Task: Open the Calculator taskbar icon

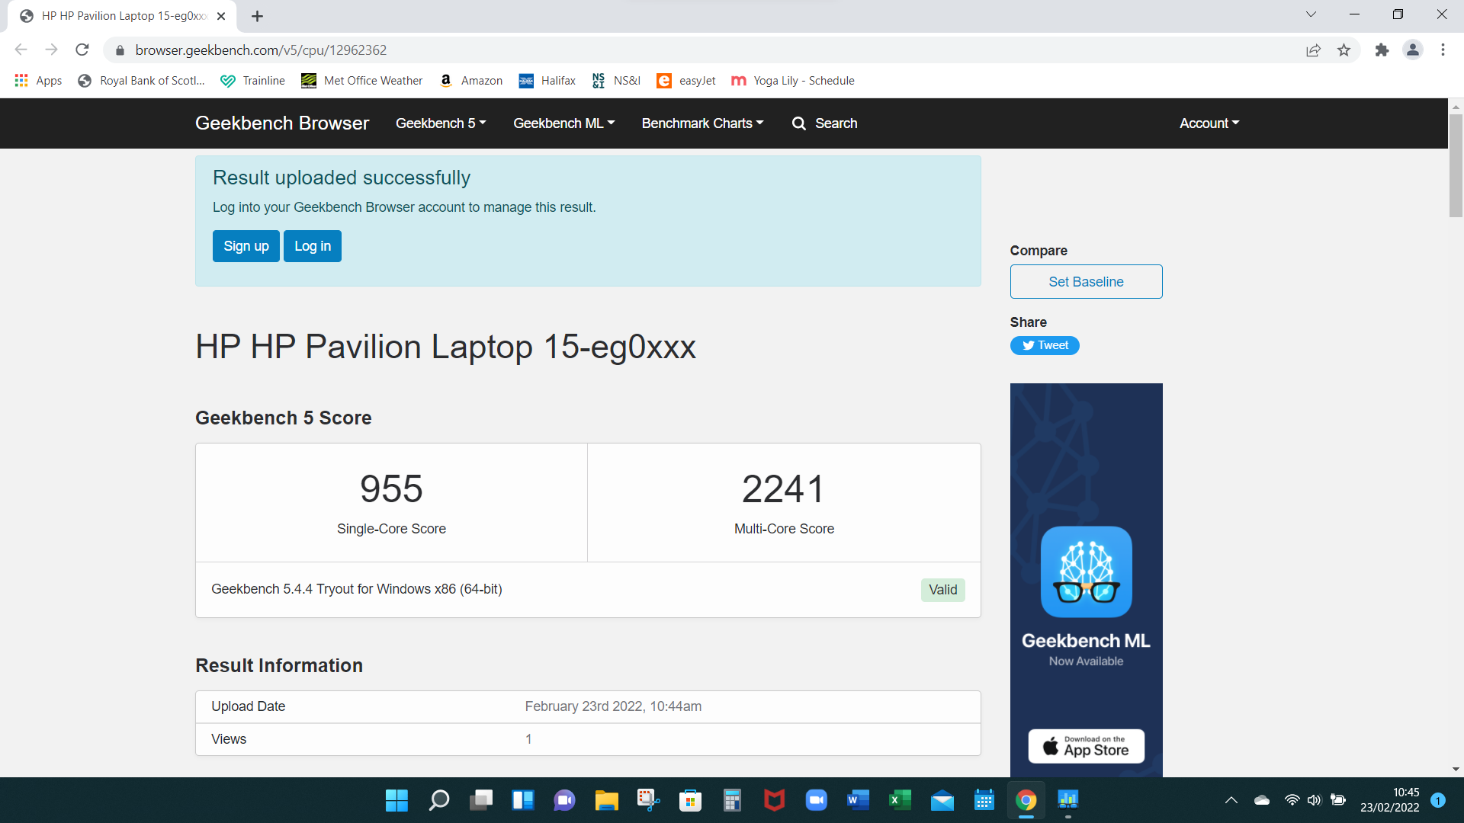Action: pyautogui.click(x=732, y=800)
